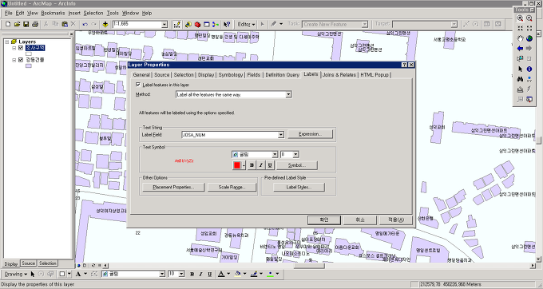Click the Label Styles... button
The image size is (543, 289).
click(x=299, y=188)
